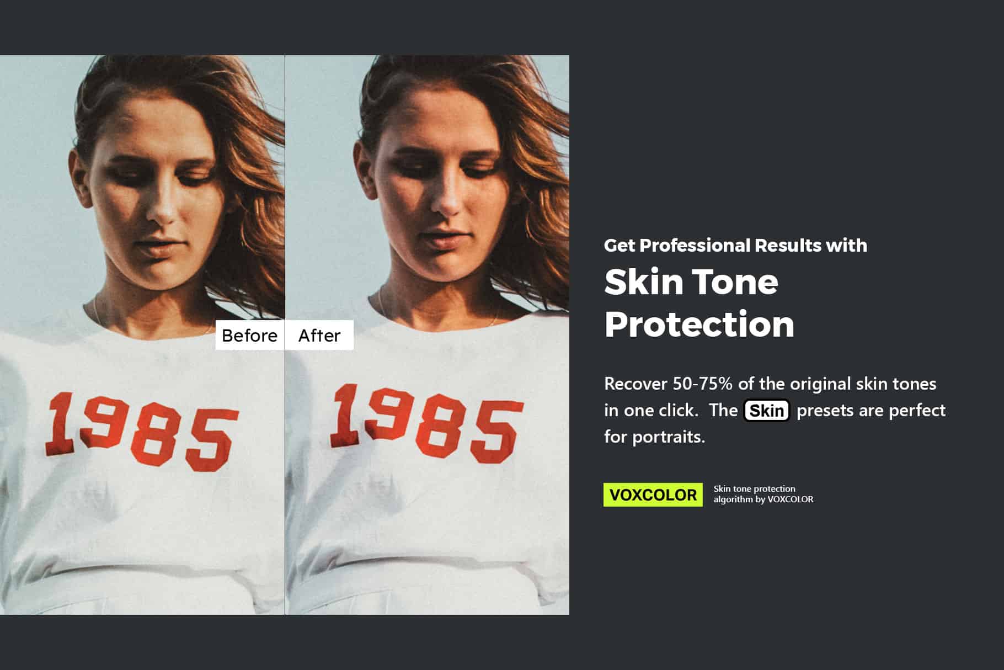Click 'for portraits.' text line
1004x670 pixels.
tap(655, 437)
